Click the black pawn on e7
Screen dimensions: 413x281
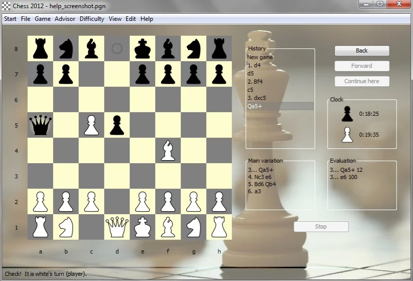coord(142,74)
